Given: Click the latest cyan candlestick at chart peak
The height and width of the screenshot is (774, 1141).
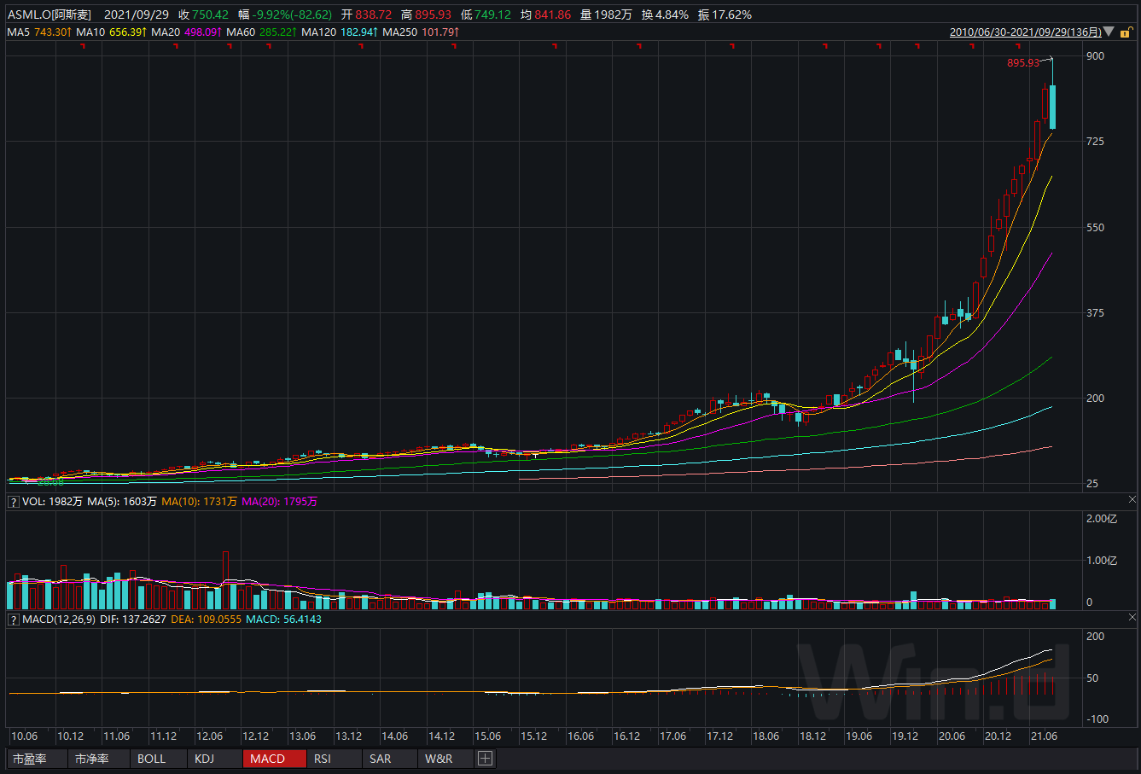Looking at the screenshot, I should [1052, 107].
